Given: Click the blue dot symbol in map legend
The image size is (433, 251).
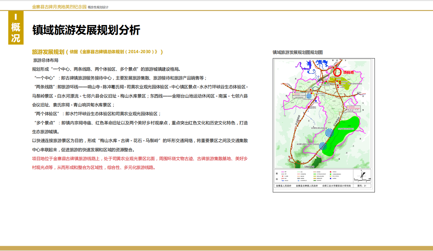Looking at the screenshot, I should 330,178.
